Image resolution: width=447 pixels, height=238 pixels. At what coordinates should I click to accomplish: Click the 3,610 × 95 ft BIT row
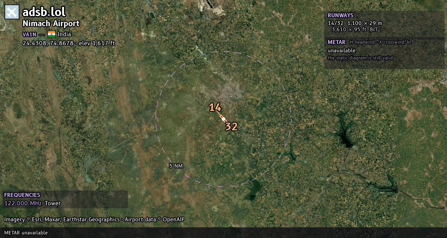355,29
